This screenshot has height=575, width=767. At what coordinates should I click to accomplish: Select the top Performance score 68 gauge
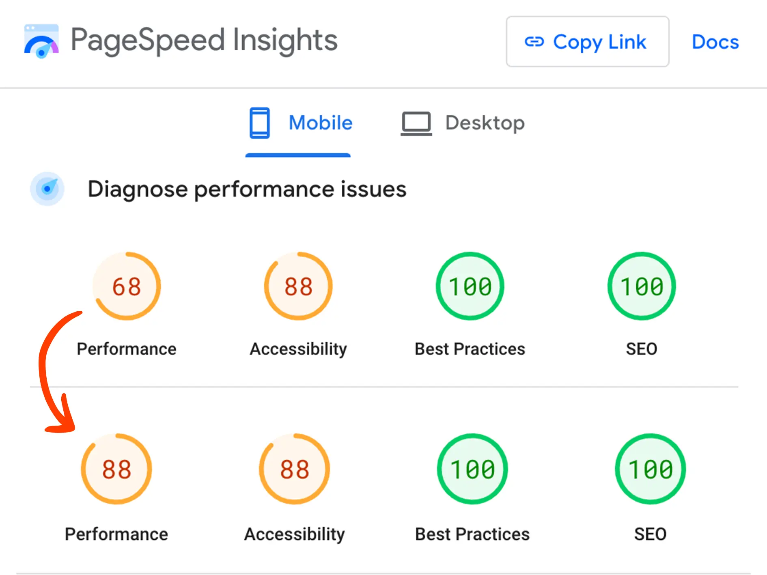click(x=127, y=286)
